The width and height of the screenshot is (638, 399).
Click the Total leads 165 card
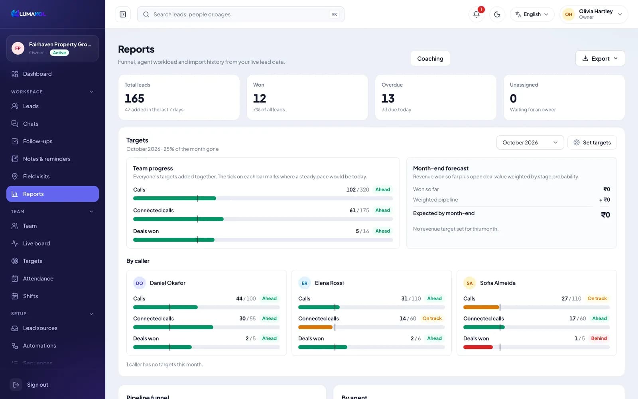179,97
